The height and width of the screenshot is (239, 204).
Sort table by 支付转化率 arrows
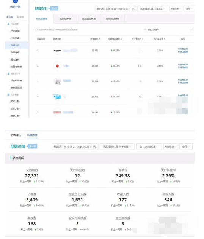tap(165, 39)
